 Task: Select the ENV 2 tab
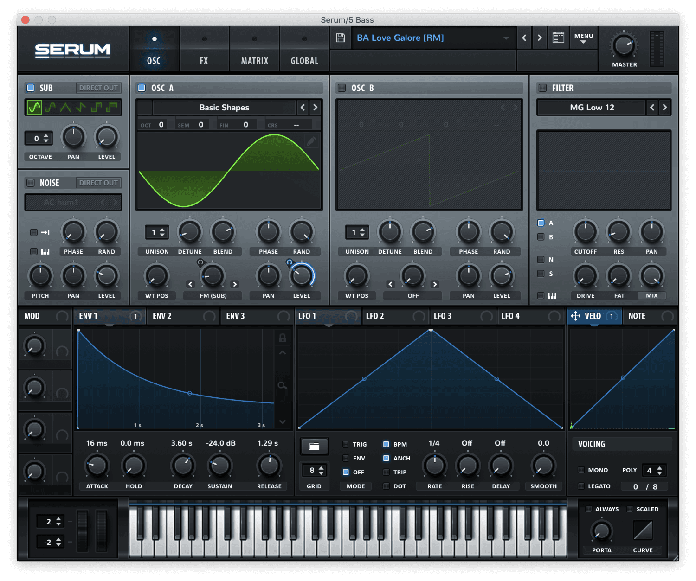(x=183, y=316)
